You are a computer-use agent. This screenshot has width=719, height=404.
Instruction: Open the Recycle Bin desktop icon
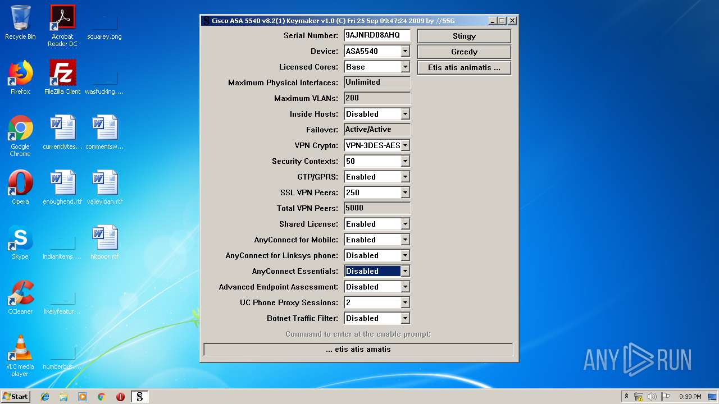pyautogui.click(x=20, y=22)
